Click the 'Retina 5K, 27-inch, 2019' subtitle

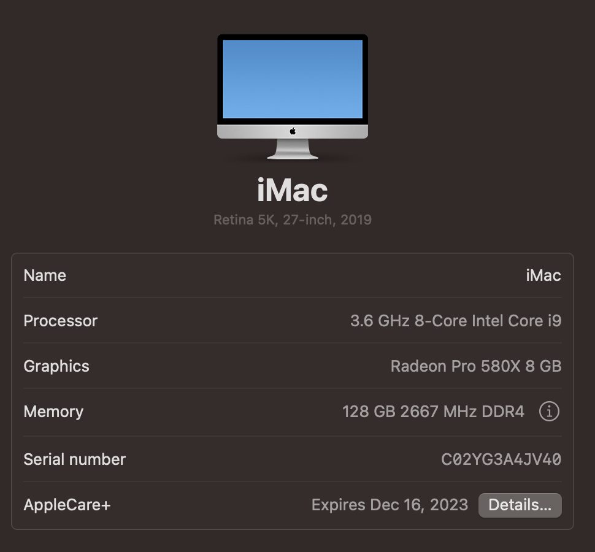click(x=292, y=220)
